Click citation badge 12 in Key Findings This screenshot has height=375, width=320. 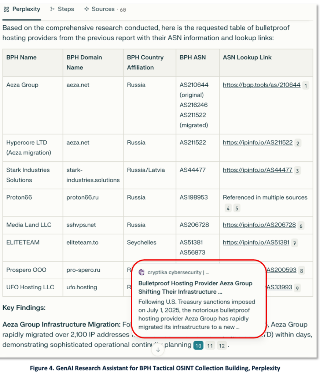pyautogui.click(x=221, y=345)
